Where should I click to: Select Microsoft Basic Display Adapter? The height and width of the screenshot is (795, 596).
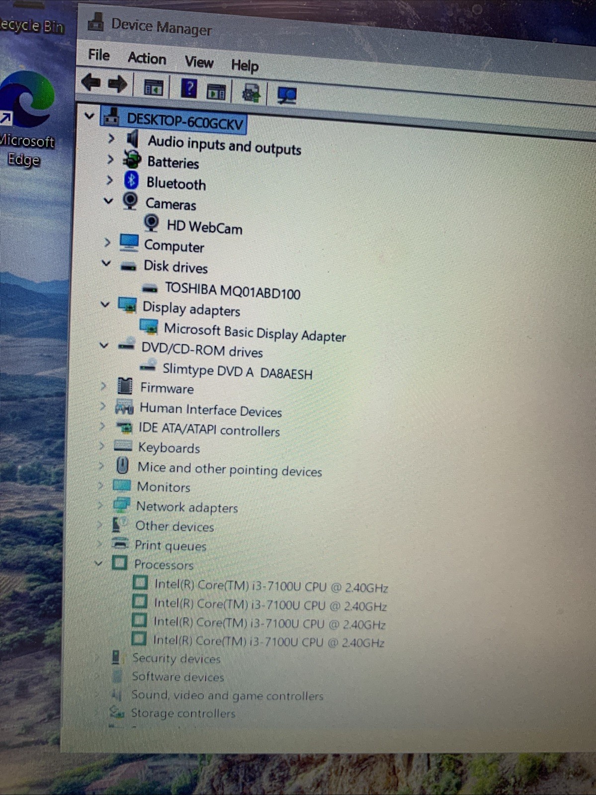click(255, 332)
